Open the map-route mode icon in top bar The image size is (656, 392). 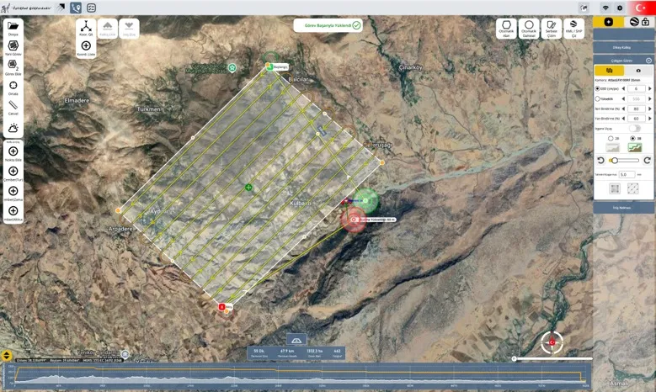[x=76, y=8]
